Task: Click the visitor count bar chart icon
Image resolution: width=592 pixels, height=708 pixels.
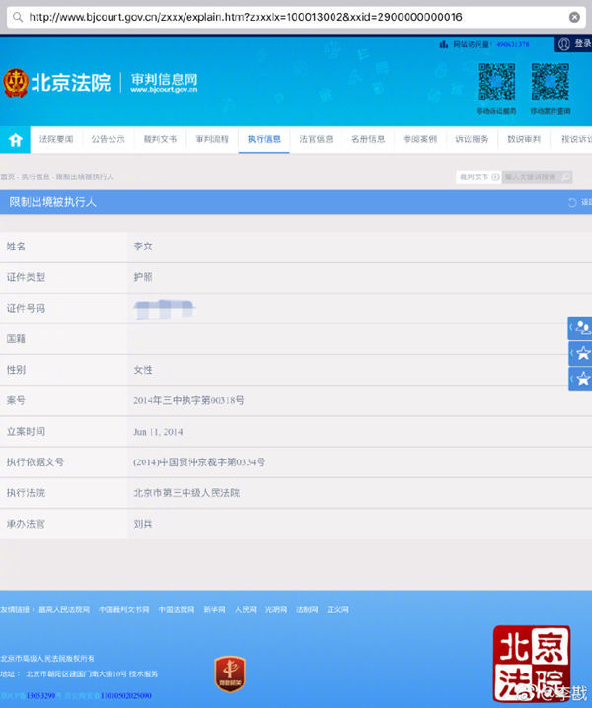Action: pyautogui.click(x=444, y=44)
